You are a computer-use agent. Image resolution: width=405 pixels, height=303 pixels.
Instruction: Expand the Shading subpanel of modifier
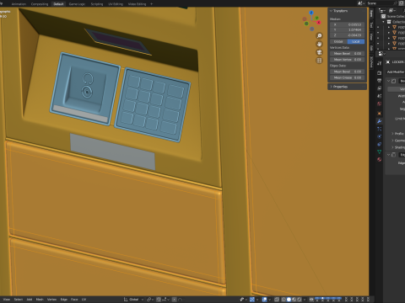tap(392, 147)
